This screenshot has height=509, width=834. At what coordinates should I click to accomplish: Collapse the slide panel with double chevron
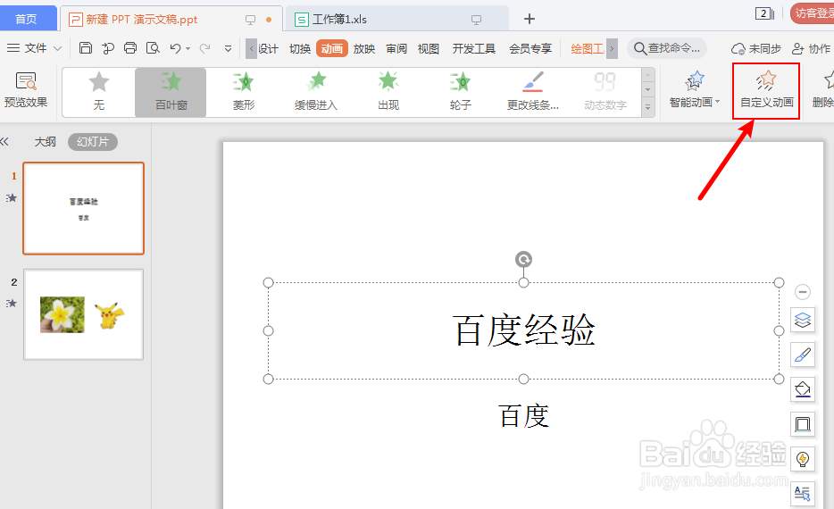coord(4,141)
